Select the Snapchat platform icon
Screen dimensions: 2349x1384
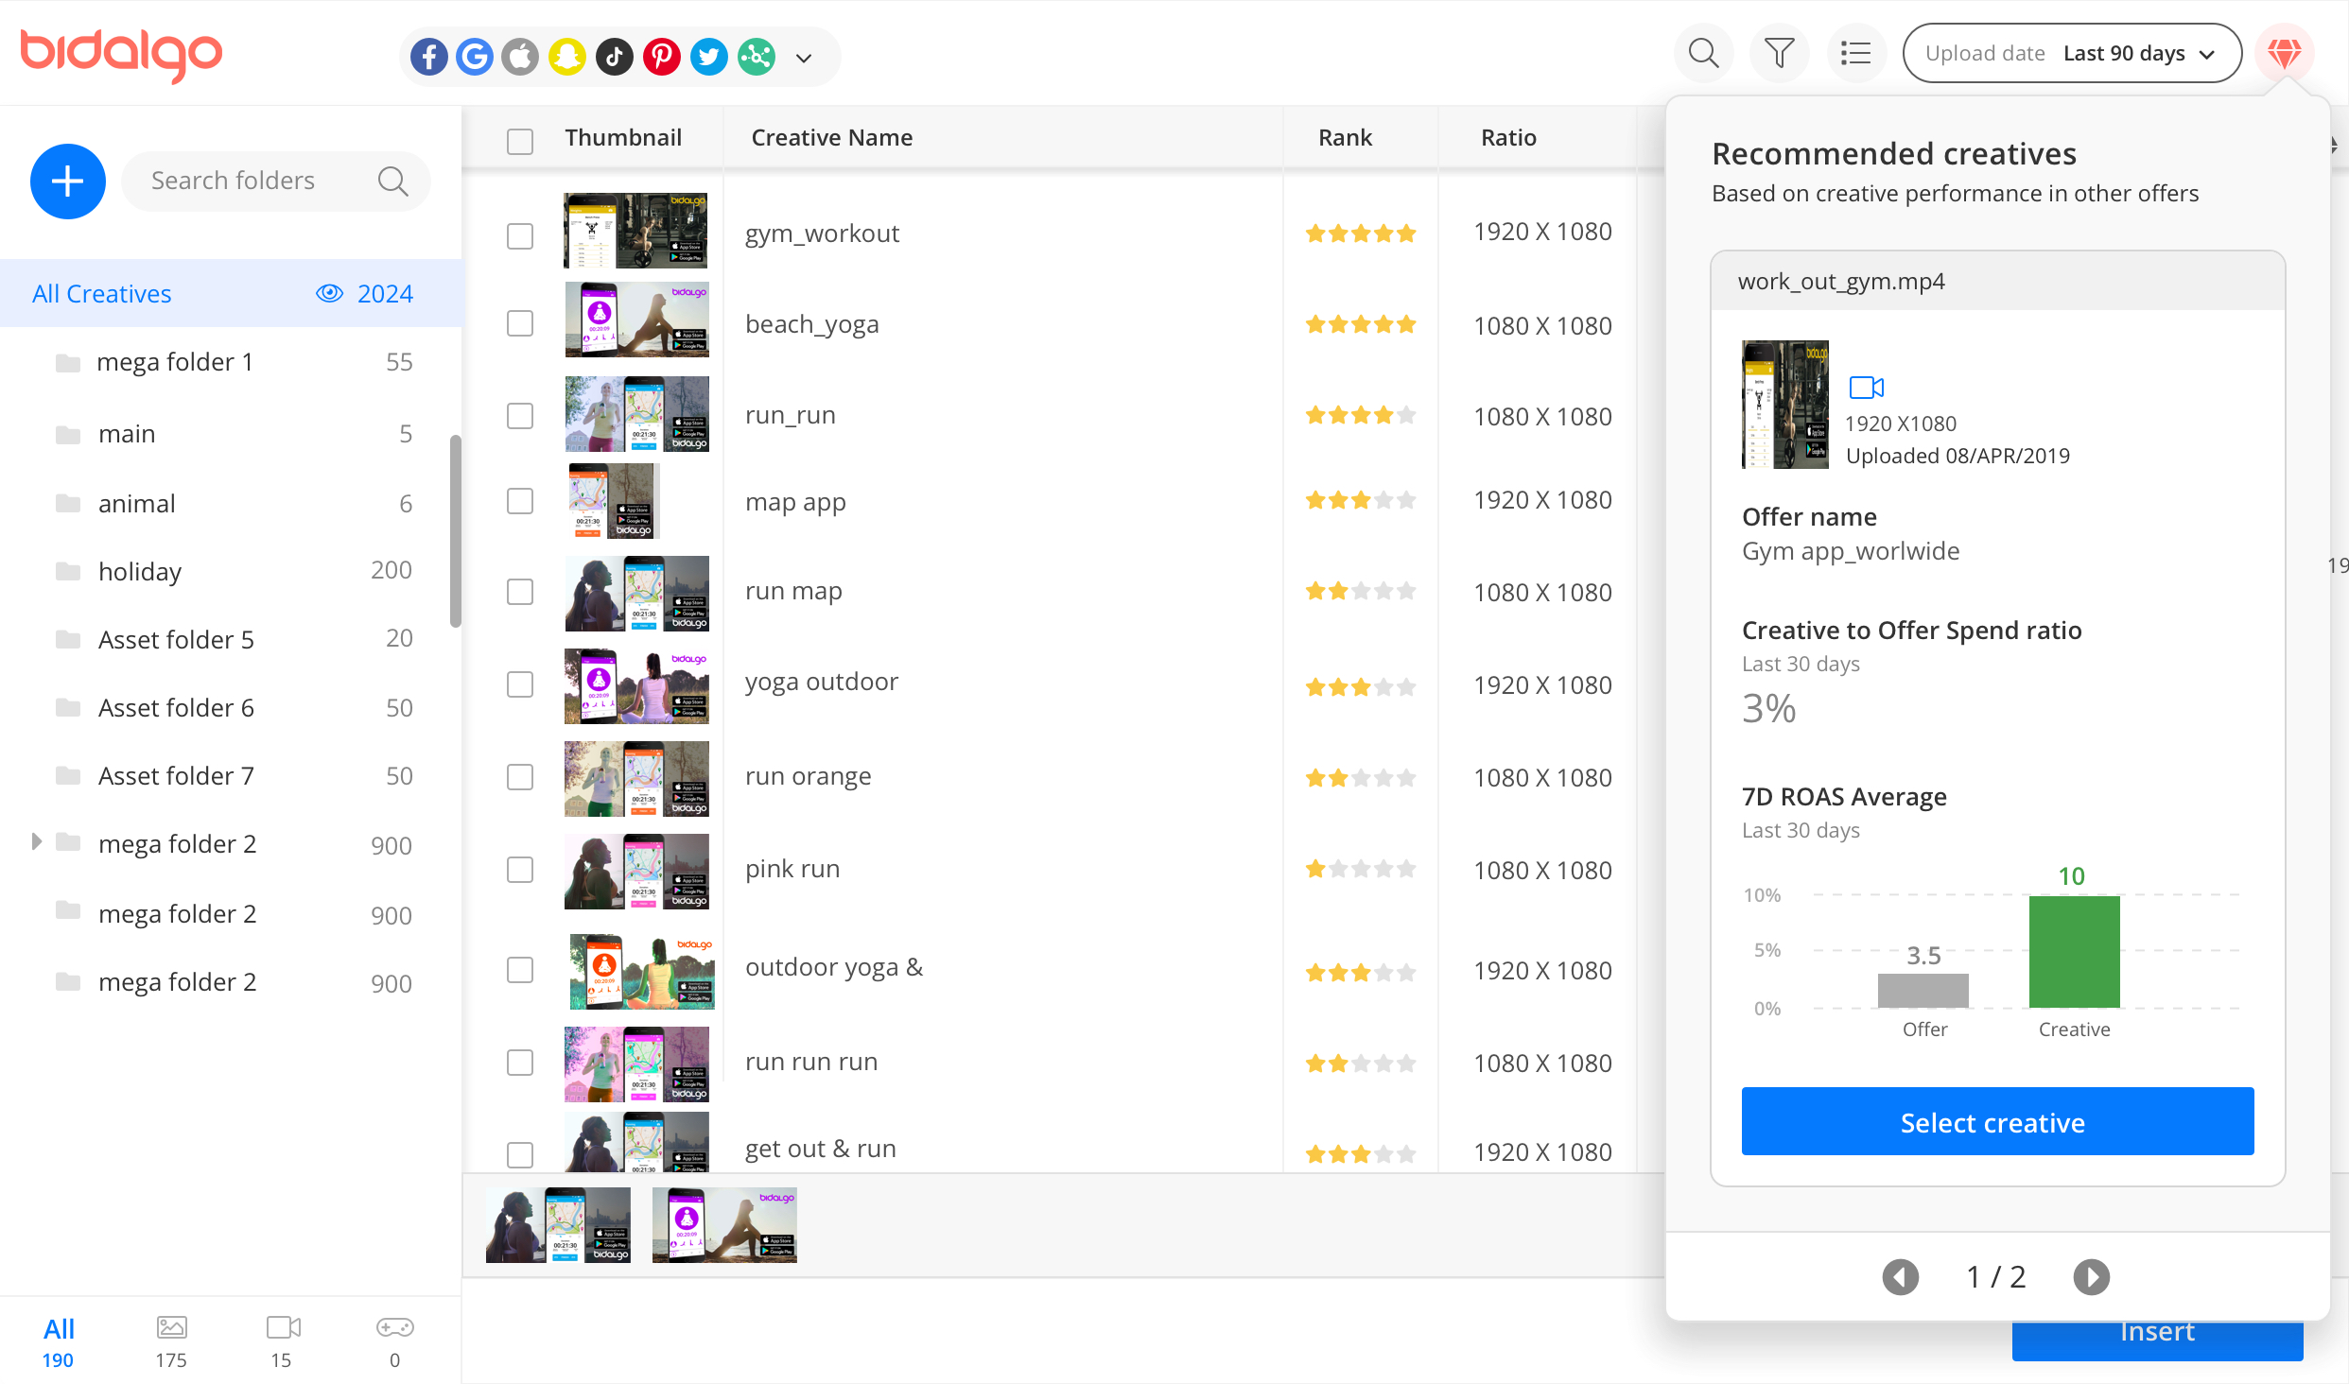coord(567,57)
